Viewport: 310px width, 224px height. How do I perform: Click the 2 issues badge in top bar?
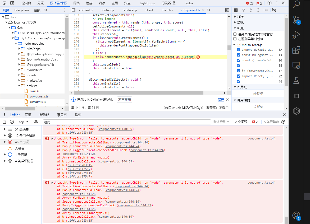(259, 3)
